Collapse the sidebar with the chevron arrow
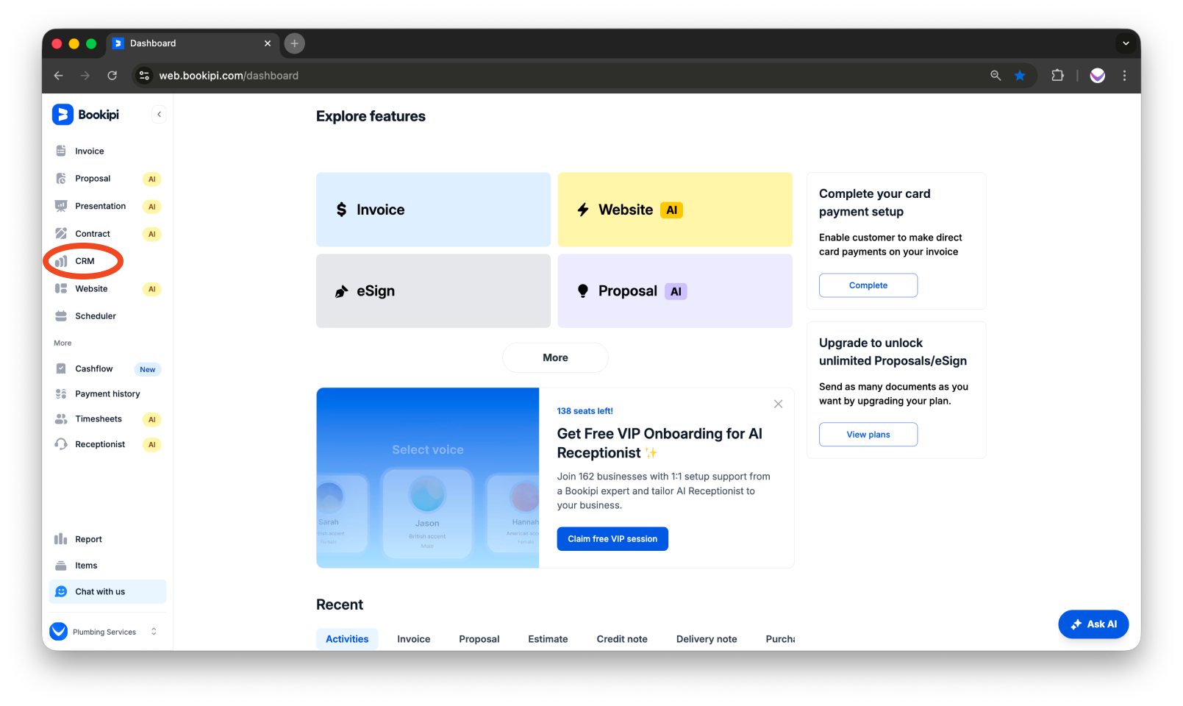 tap(159, 114)
